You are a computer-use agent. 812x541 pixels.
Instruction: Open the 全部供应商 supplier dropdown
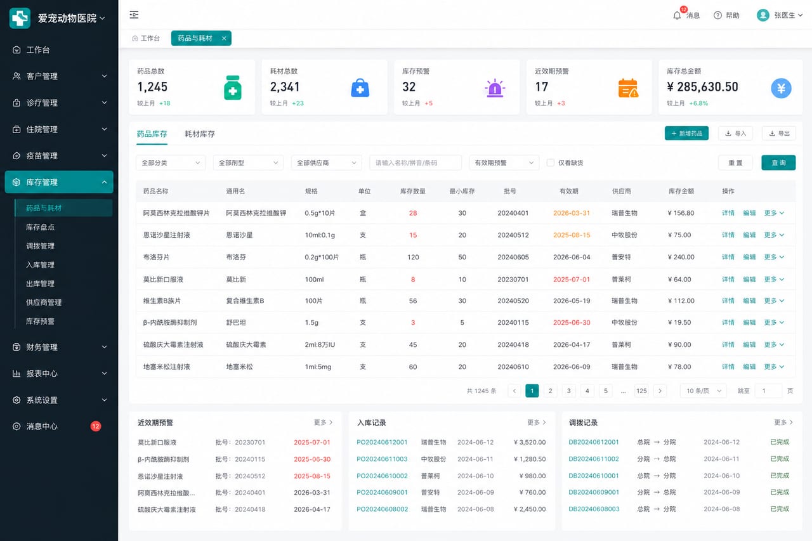pos(326,163)
